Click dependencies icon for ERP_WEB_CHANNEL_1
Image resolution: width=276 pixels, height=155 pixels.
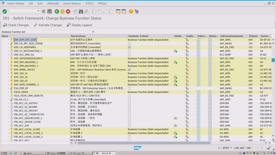tap(176, 85)
